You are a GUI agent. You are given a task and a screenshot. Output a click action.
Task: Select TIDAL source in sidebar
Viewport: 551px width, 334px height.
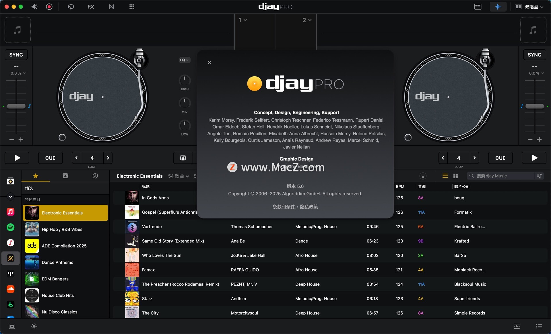point(11,274)
